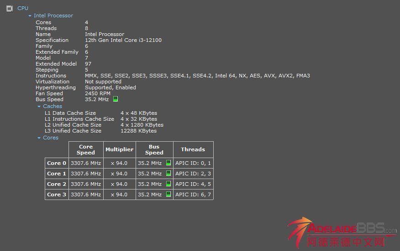400x251 pixels.
Task: Click APIC ID: 6, 7 cell
Action: [x=193, y=195]
